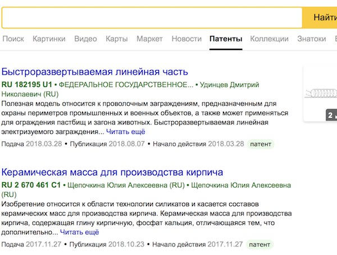Click the search input field
Screen dimensions: 337x255
152,17
